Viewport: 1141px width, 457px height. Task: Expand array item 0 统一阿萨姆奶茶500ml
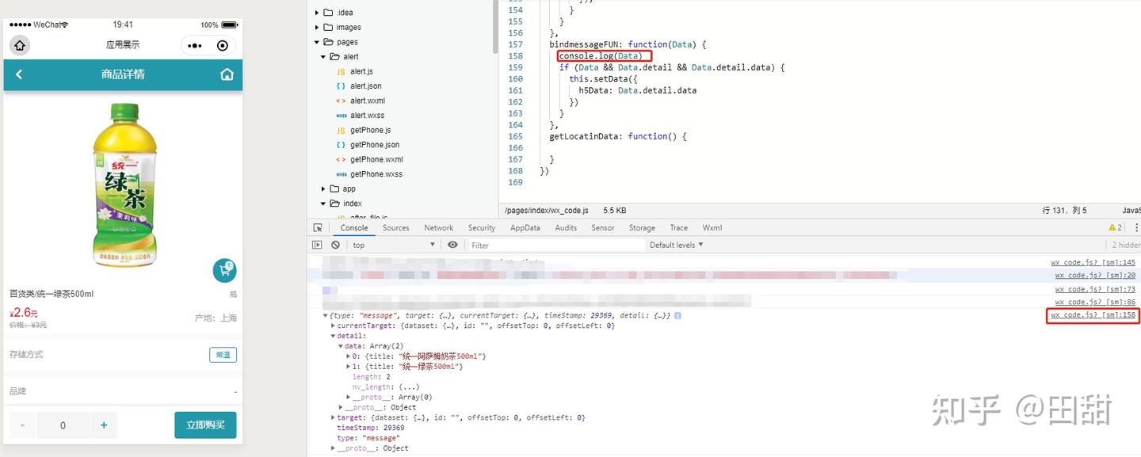349,356
